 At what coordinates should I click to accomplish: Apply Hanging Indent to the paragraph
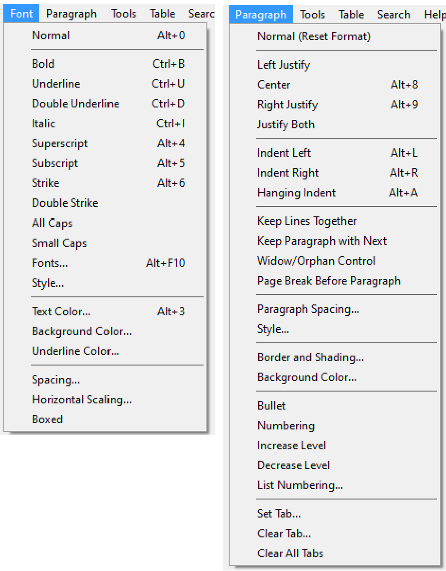[x=296, y=193]
